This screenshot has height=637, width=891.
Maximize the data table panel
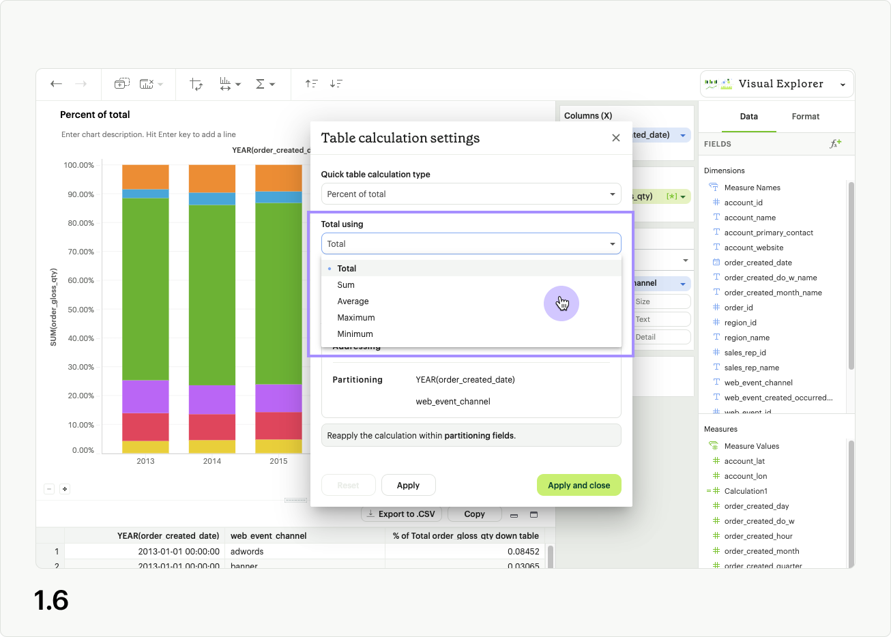click(534, 514)
